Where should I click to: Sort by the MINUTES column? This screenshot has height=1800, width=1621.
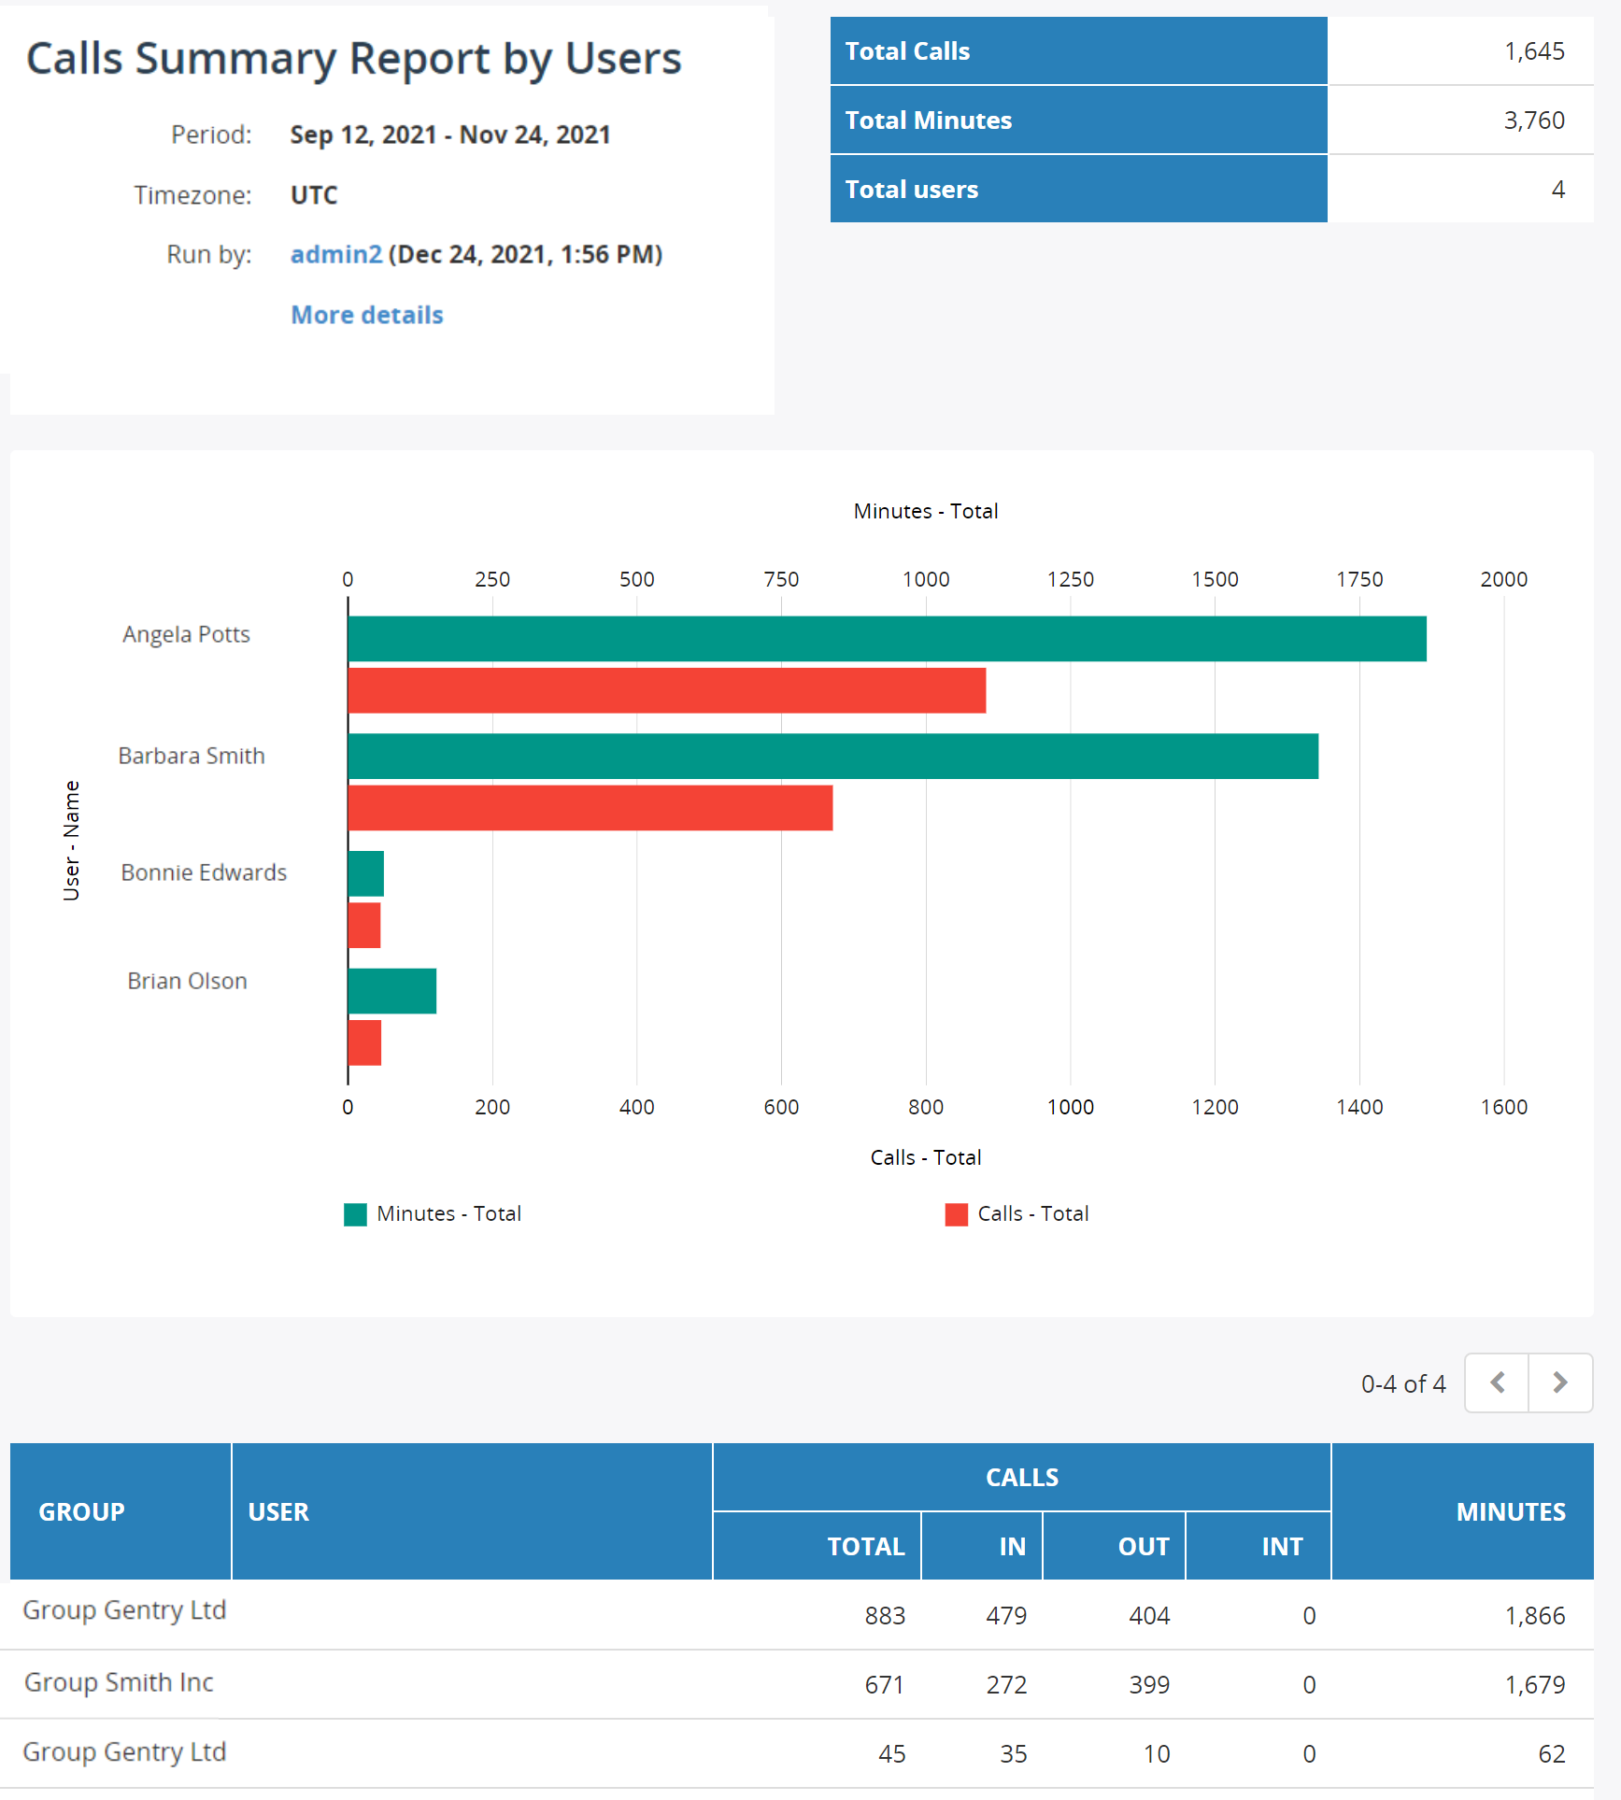[1462, 1511]
